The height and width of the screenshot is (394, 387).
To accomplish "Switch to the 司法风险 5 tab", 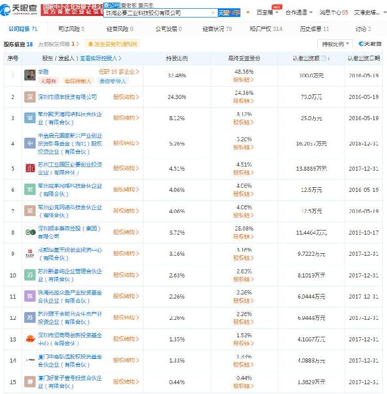I will pos(71,29).
